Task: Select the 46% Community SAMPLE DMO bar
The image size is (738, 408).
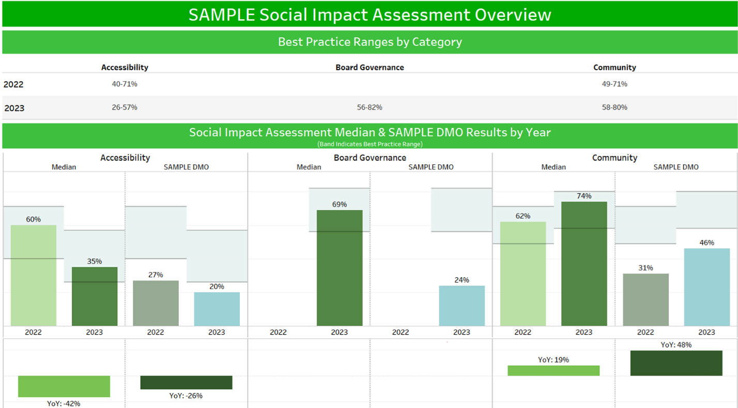Action: [x=706, y=287]
